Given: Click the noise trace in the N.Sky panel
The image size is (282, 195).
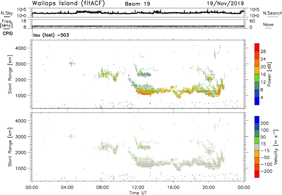Looking at the screenshot, I should click(138, 13).
